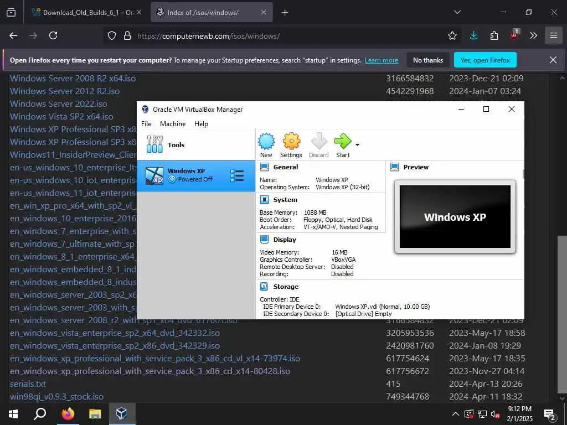The width and height of the screenshot is (567, 425).
Task: Click the tracking protection shield icon
Action: (112, 35)
